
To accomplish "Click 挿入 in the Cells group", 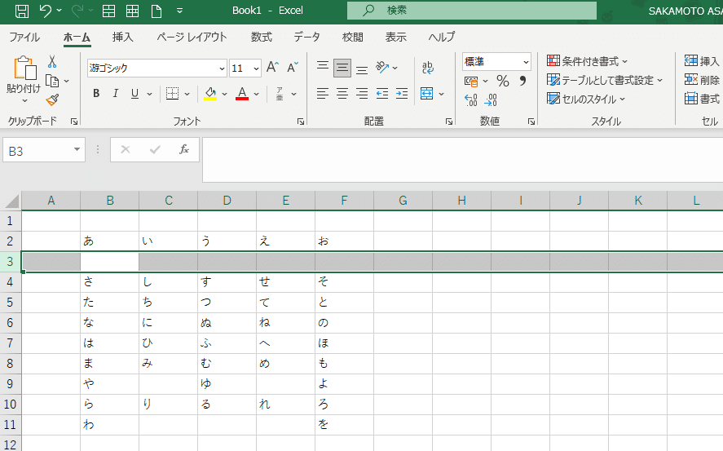I will pyautogui.click(x=702, y=61).
